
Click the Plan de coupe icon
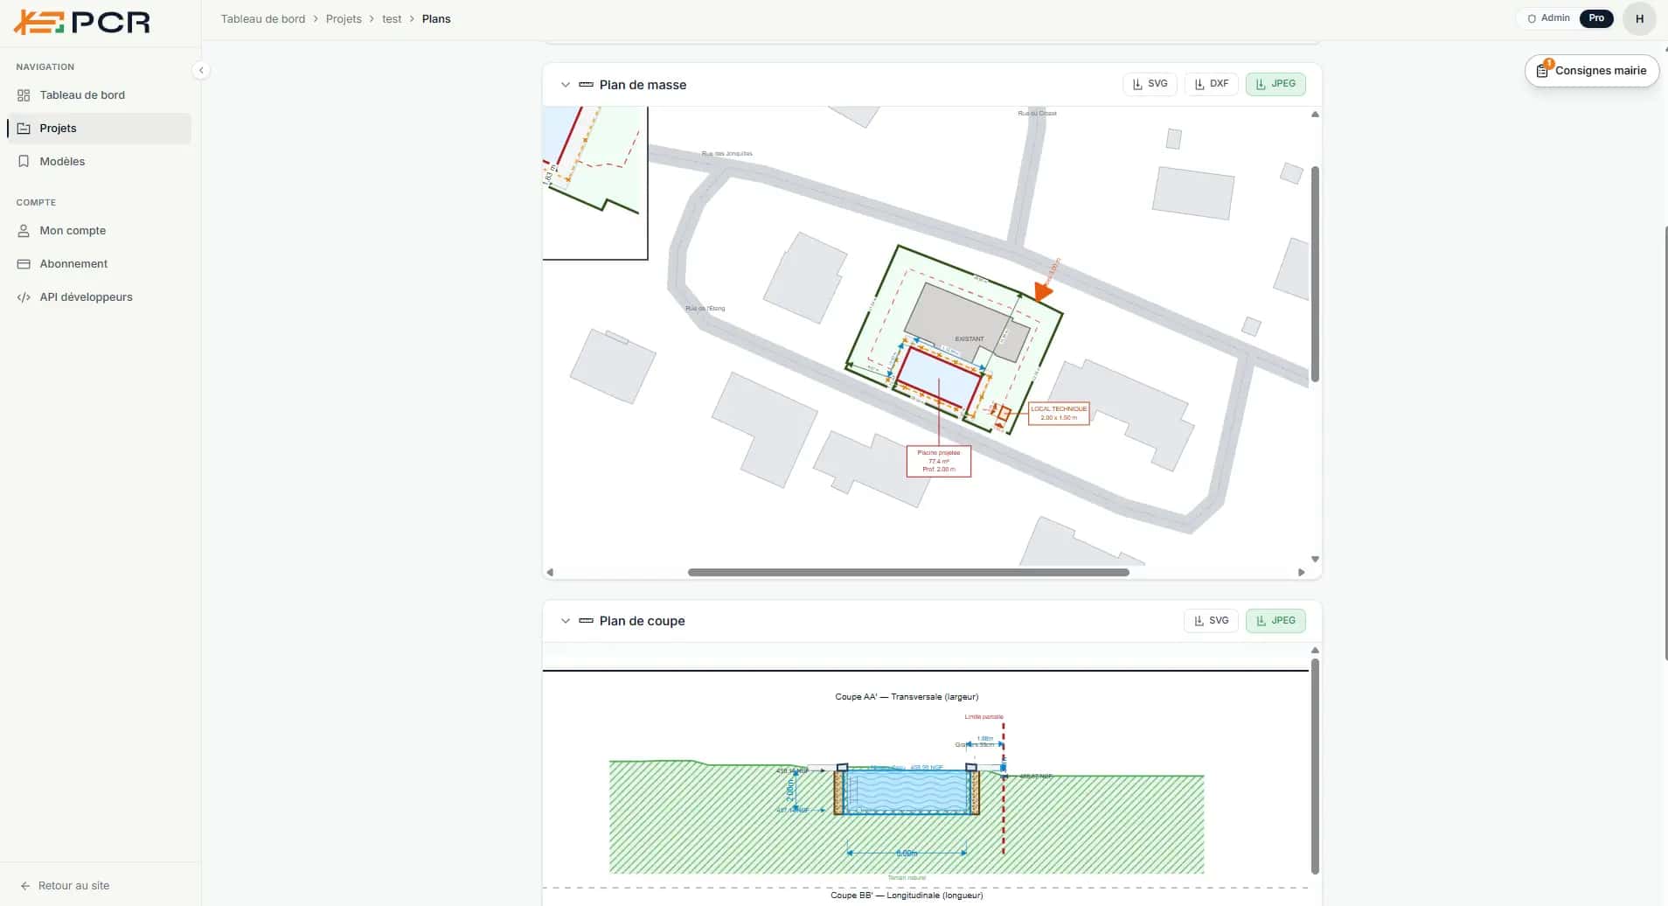(x=586, y=621)
